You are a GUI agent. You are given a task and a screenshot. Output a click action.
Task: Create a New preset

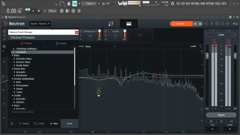[x=54, y=124]
